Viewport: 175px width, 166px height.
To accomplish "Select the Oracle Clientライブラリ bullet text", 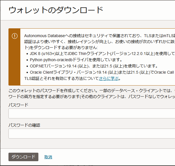I will click(x=102, y=72).
